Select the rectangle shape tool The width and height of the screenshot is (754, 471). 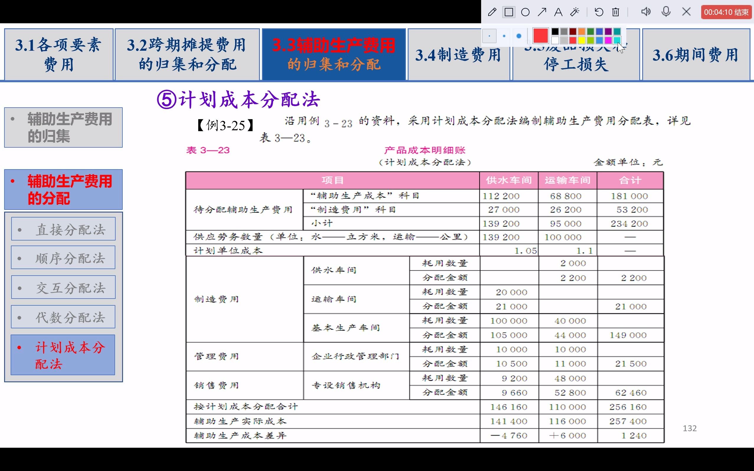coord(509,12)
